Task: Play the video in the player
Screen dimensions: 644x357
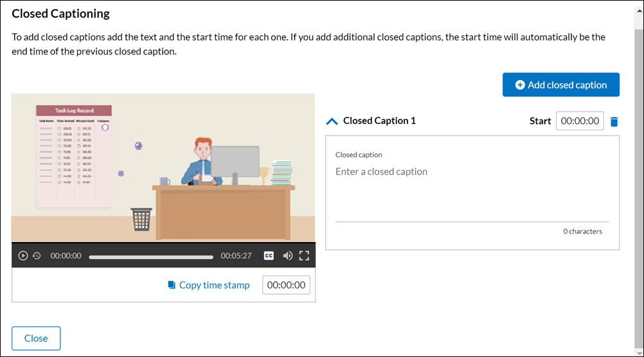Action: pyautogui.click(x=23, y=256)
